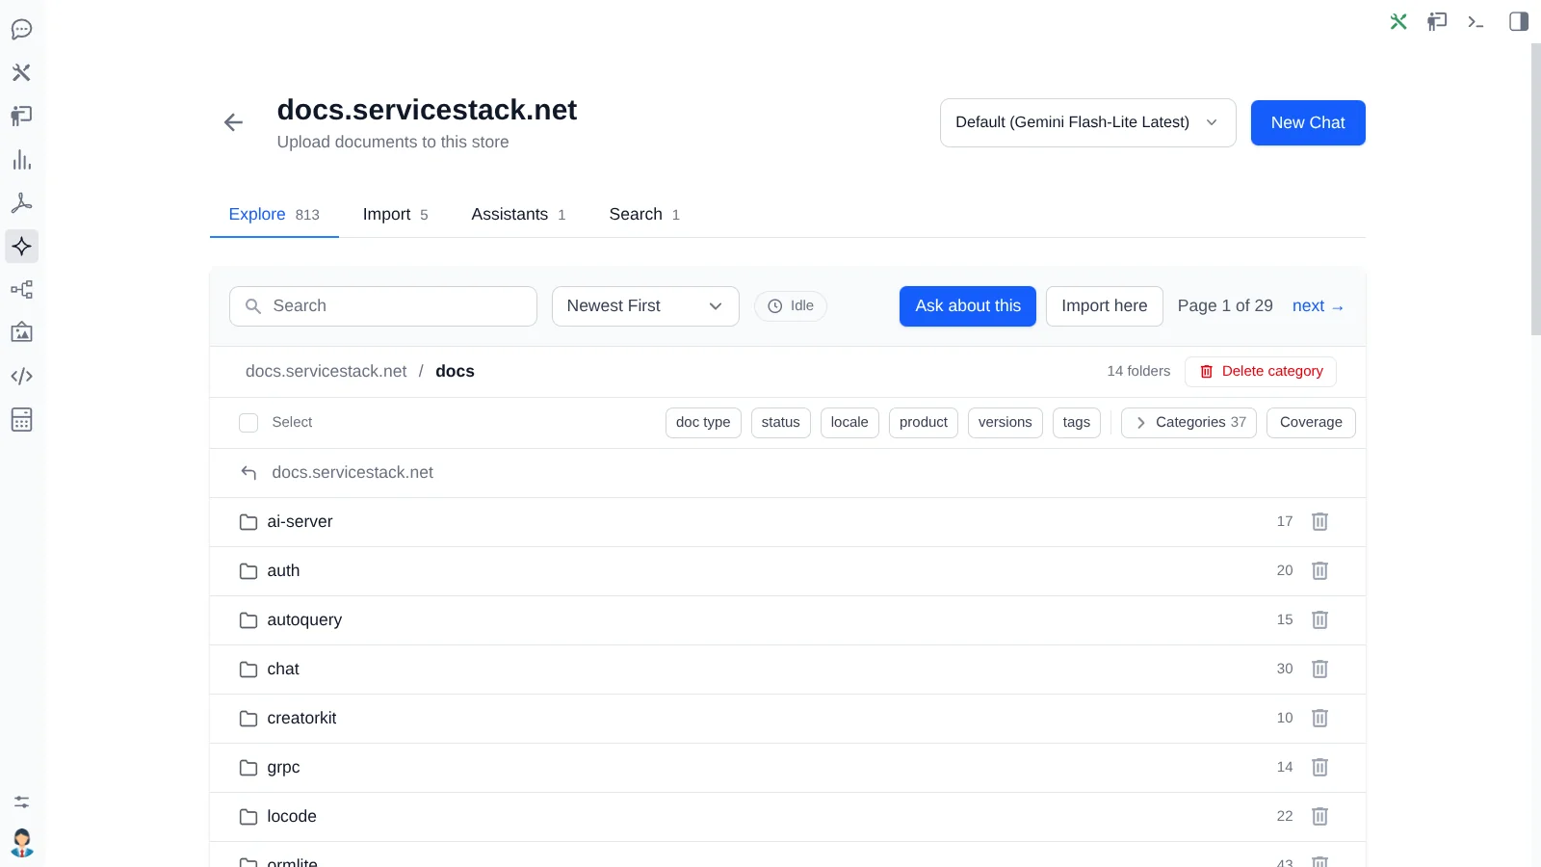Delete the grpc folder via trash icon
This screenshot has width=1541, height=867.
tap(1319, 767)
